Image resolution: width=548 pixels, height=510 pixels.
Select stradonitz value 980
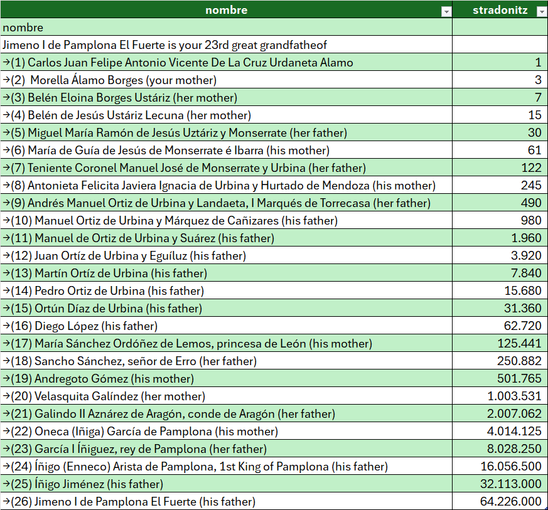(500, 220)
